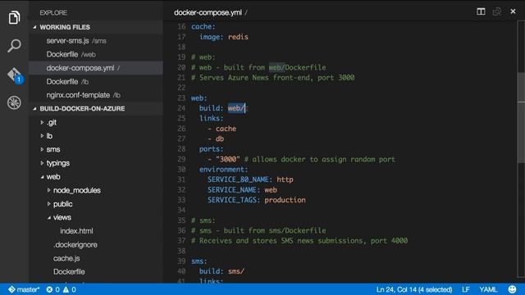
Task: Expand the typings folder
Action: point(42,163)
